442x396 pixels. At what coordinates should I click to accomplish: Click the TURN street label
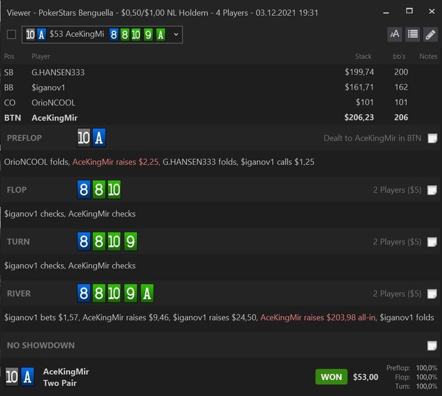coord(18,242)
